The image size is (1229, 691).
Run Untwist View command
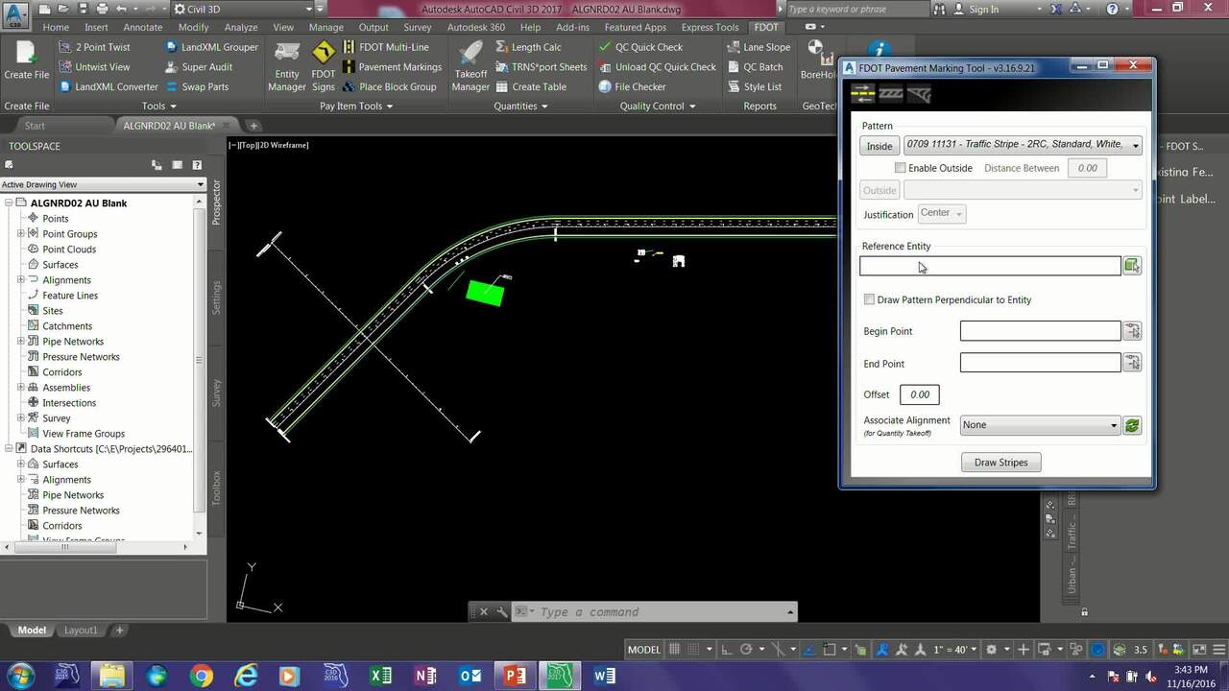click(x=93, y=67)
